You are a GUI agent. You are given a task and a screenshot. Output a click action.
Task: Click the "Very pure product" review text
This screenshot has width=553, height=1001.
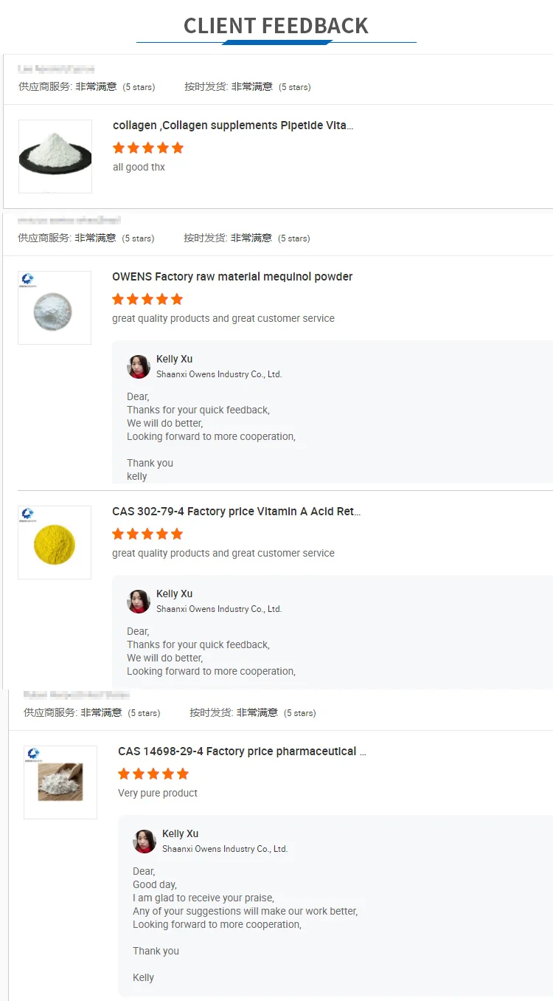158,793
